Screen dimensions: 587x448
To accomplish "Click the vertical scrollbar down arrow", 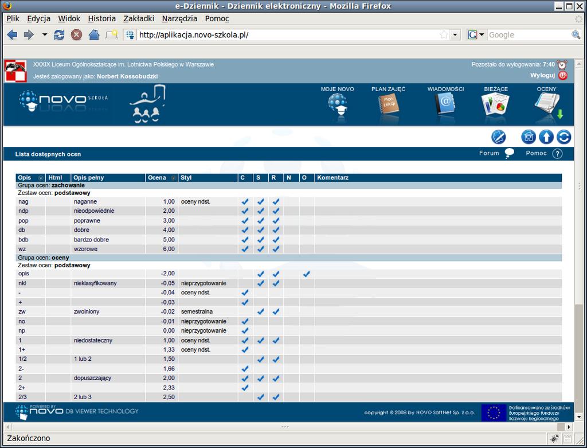I will pyautogui.click(x=578, y=416).
